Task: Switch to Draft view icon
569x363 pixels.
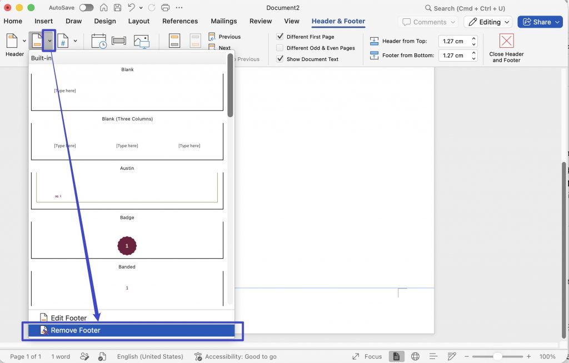Action: (452, 356)
